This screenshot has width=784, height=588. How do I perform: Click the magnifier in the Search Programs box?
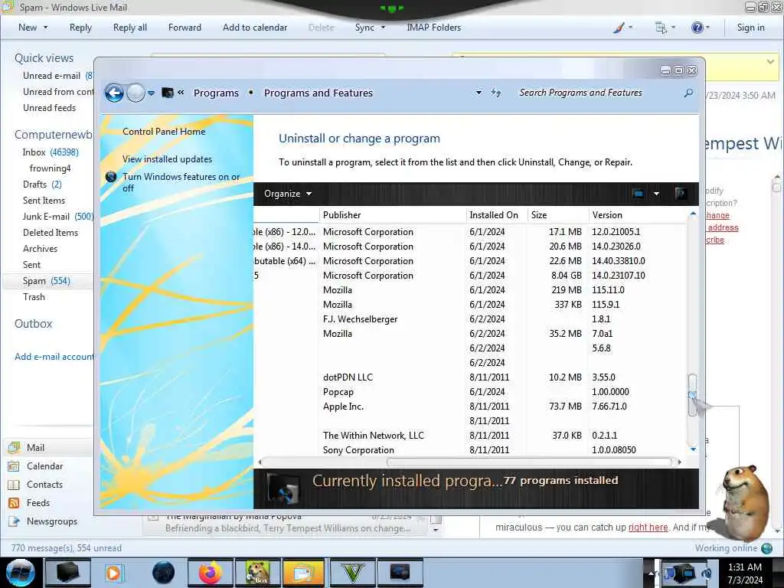point(688,93)
